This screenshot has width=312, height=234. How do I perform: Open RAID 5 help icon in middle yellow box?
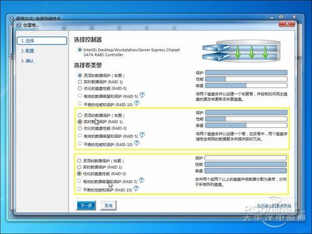click(x=142, y=135)
